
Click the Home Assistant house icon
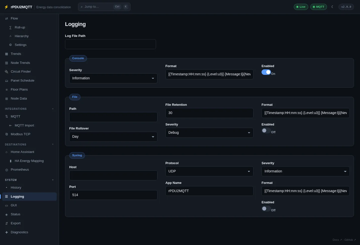tap(6, 152)
